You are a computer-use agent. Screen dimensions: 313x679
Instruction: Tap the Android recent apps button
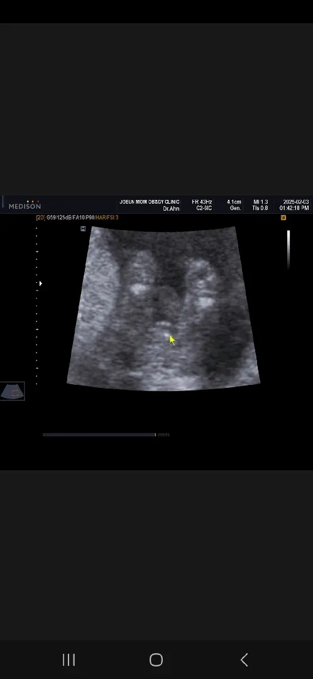click(x=69, y=660)
